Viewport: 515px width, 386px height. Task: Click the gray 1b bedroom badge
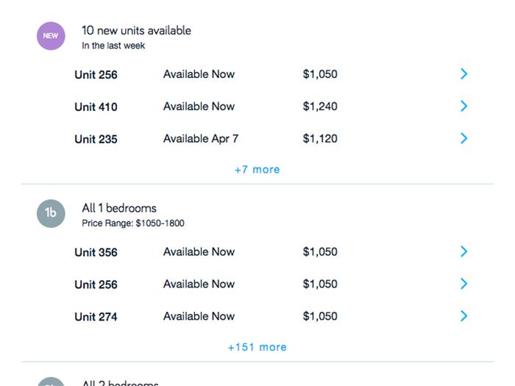pos(51,213)
